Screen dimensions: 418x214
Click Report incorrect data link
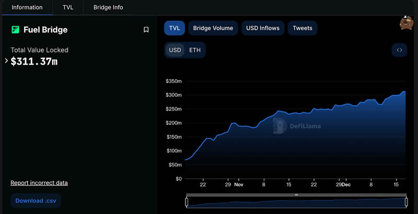point(39,183)
